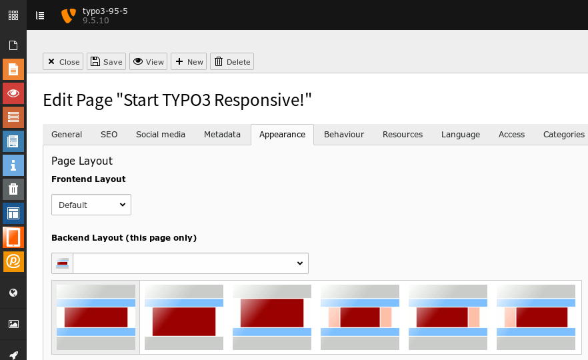Toggle the page tree list icon
This screenshot has height=360, width=588.
click(40, 15)
